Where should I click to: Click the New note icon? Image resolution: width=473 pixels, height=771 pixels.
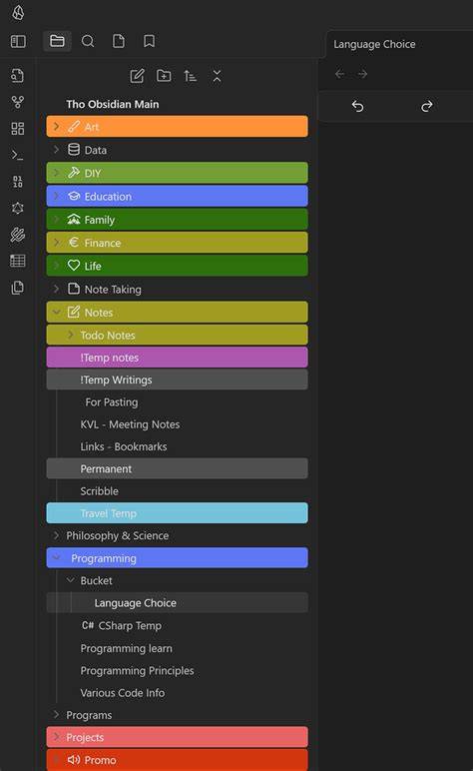click(x=137, y=76)
